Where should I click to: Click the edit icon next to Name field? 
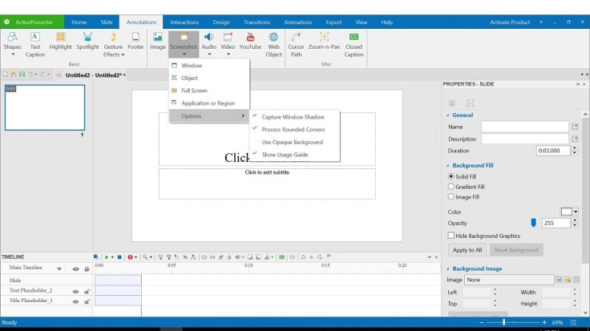[575, 127]
